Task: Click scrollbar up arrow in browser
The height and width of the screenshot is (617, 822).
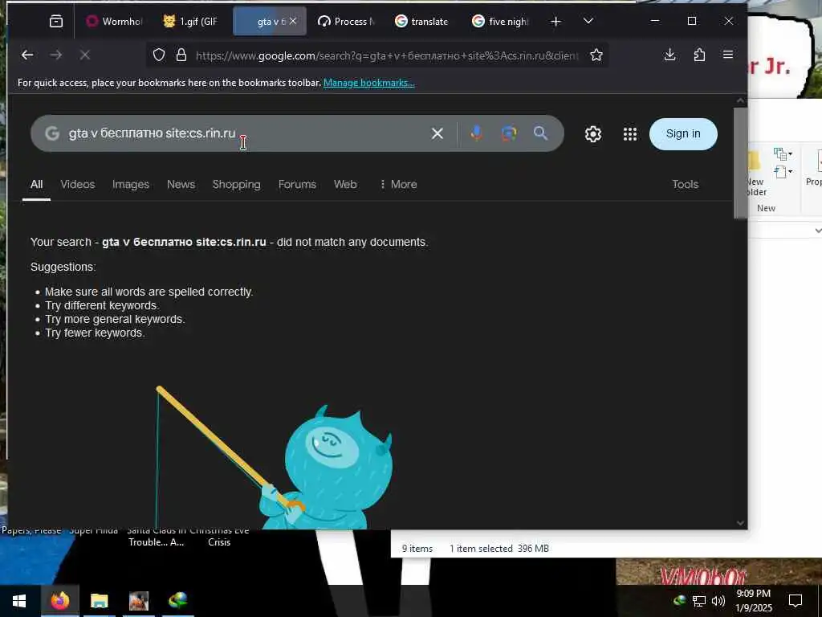Action: (740, 100)
